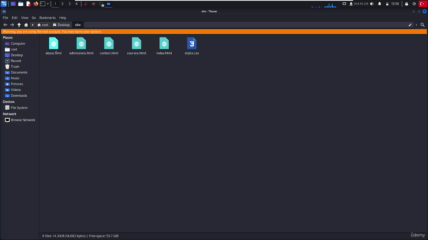
Task: Click the Desktop path bar button
Action: pyautogui.click(x=61, y=25)
